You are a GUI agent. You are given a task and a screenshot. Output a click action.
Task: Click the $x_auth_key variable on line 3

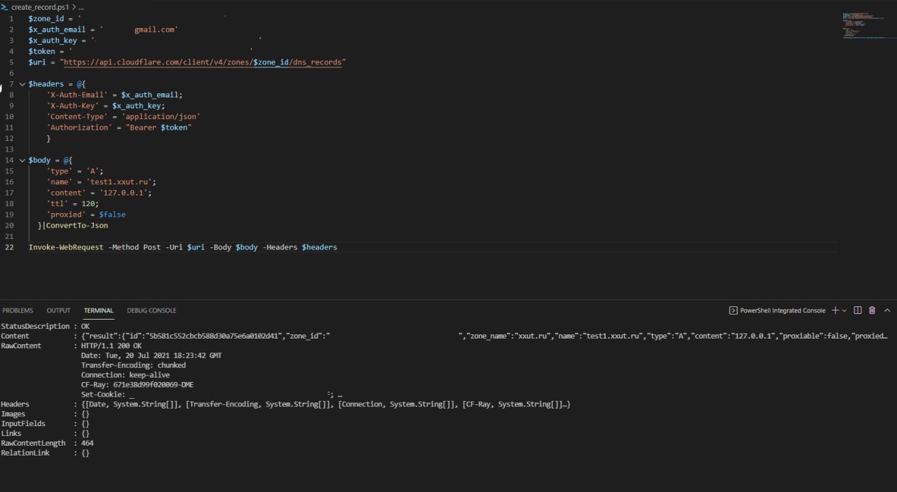click(x=53, y=41)
